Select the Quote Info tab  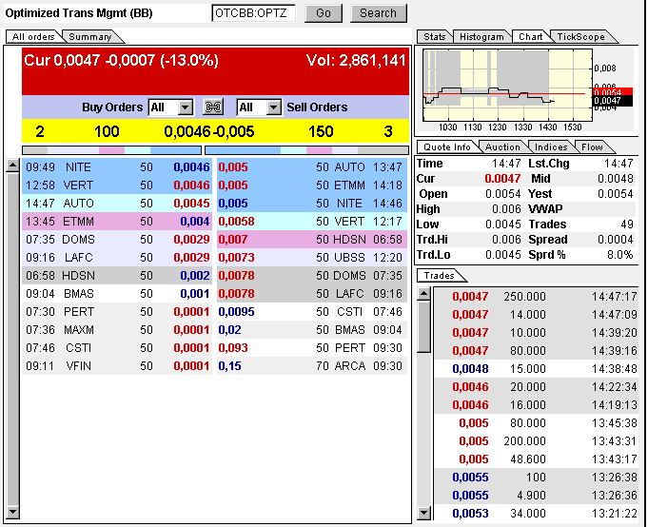(x=446, y=147)
